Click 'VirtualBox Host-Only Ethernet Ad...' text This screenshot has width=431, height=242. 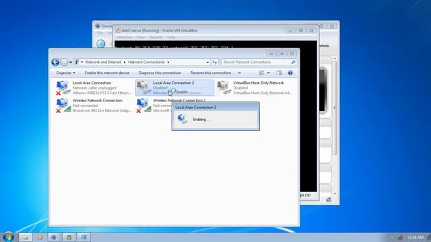[263, 93]
